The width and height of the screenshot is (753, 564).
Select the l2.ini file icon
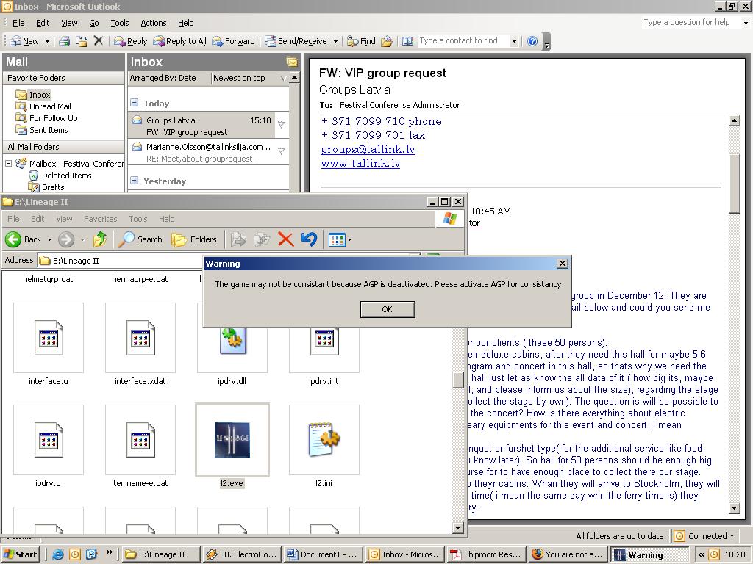click(324, 440)
